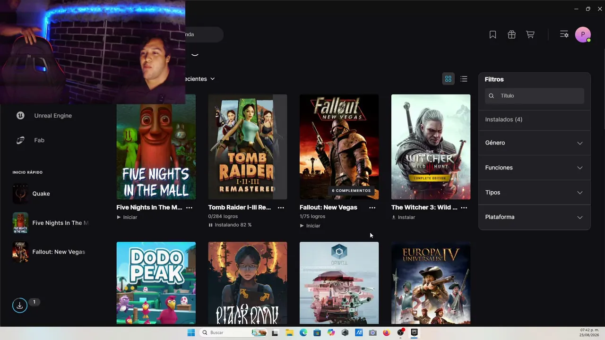Switch the library to grid view
This screenshot has height=340, width=605.
(x=448, y=79)
